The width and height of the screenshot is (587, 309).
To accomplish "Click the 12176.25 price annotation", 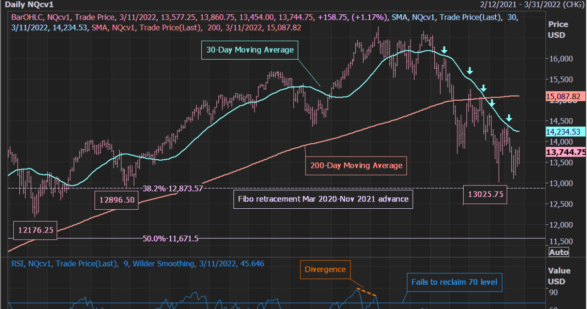I will [36, 230].
